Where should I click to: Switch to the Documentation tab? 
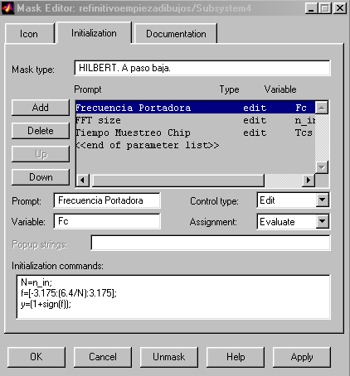point(176,34)
